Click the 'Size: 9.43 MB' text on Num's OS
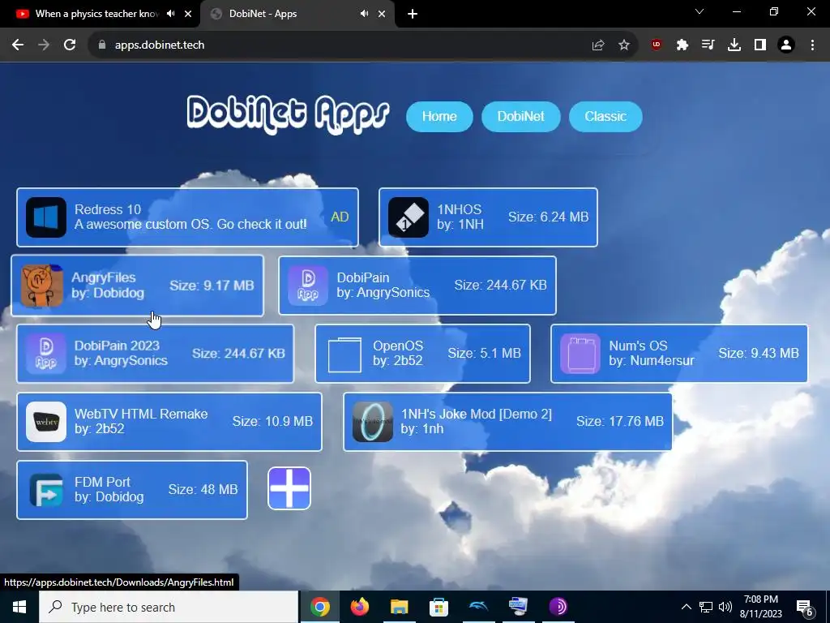The height and width of the screenshot is (623, 830). [759, 354]
